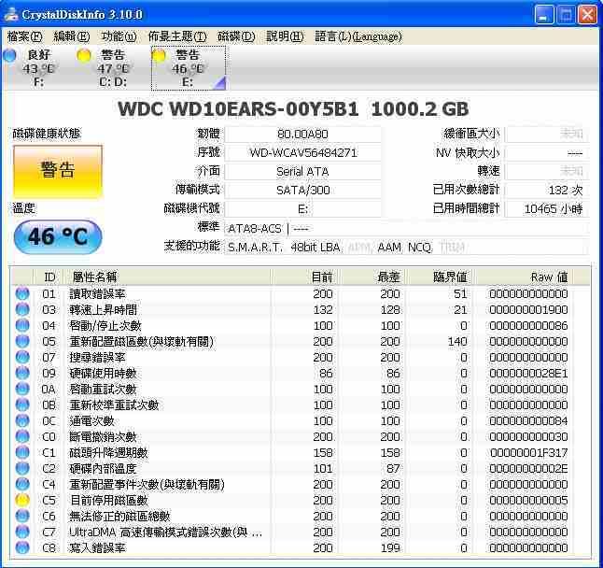This screenshot has width=603, height=568.
Task: Click status orb of attribute 0A 啟動重試次數
Action: point(22,389)
